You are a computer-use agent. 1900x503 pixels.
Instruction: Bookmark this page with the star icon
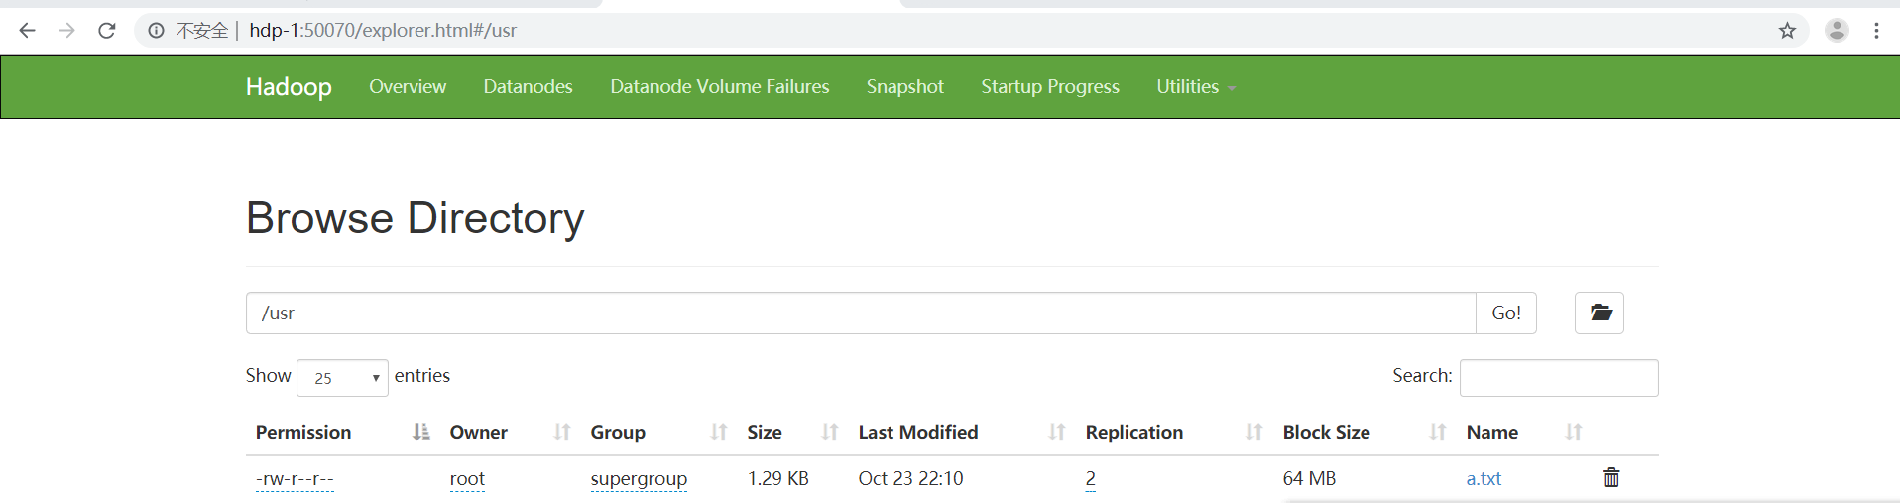[1787, 31]
